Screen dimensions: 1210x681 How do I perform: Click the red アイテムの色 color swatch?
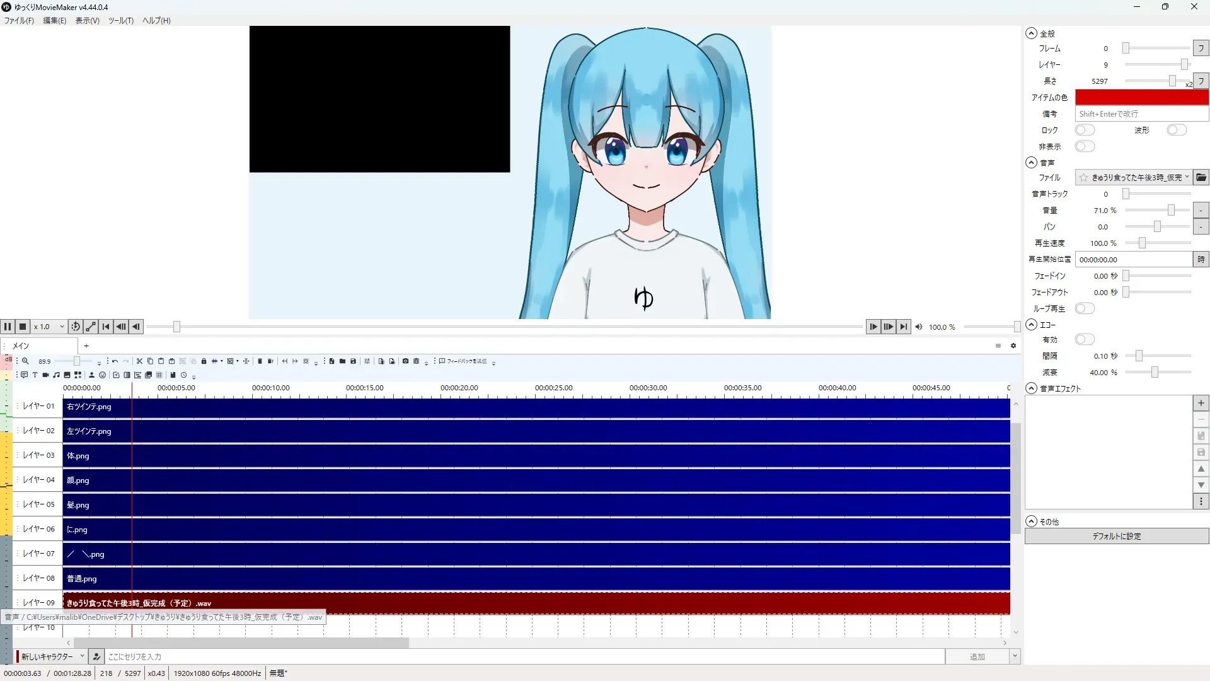[1141, 97]
